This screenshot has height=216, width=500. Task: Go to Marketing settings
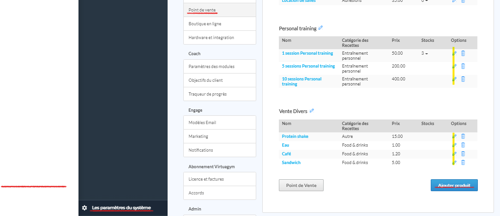(220, 136)
